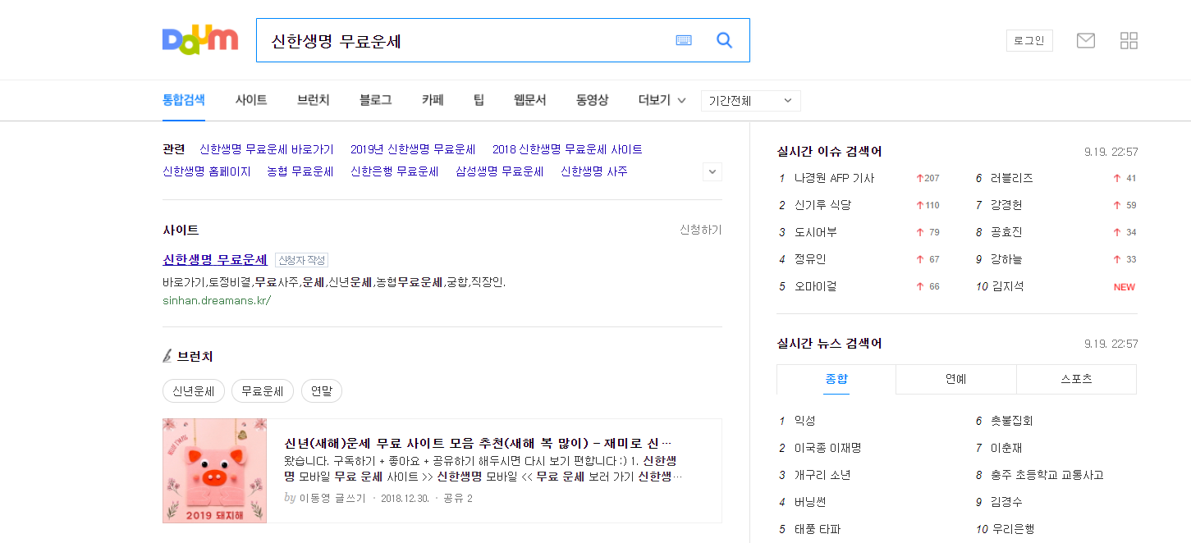Image resolution: width=1191 pixels, height=543 pixels.
Task: Click news term 촛불집회
Action: pos(1012,421)
